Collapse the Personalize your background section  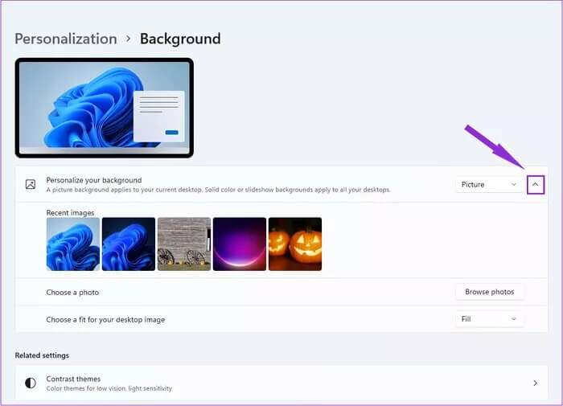[536, 185]
